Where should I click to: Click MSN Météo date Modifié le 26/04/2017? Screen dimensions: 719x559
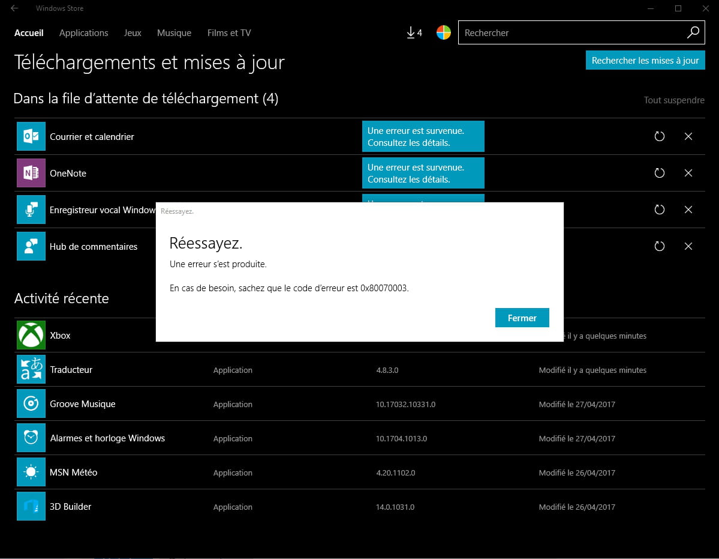pyautogui.click(x=577, y=473)
